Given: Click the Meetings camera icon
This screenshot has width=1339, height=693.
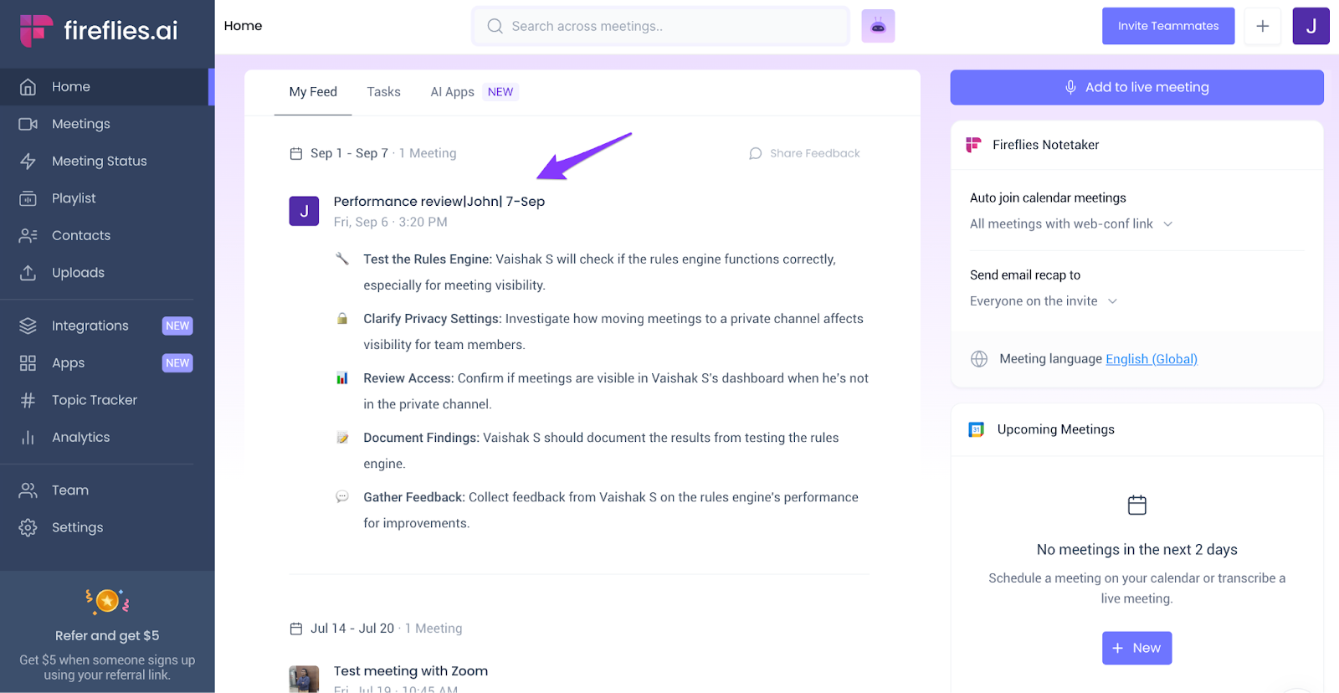Looking at the screenshot, I should point(28,124).
